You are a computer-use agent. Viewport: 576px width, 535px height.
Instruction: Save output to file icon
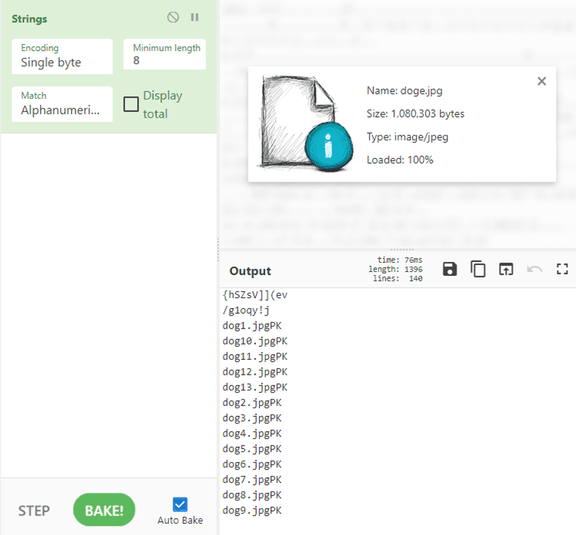coord(450,269)
